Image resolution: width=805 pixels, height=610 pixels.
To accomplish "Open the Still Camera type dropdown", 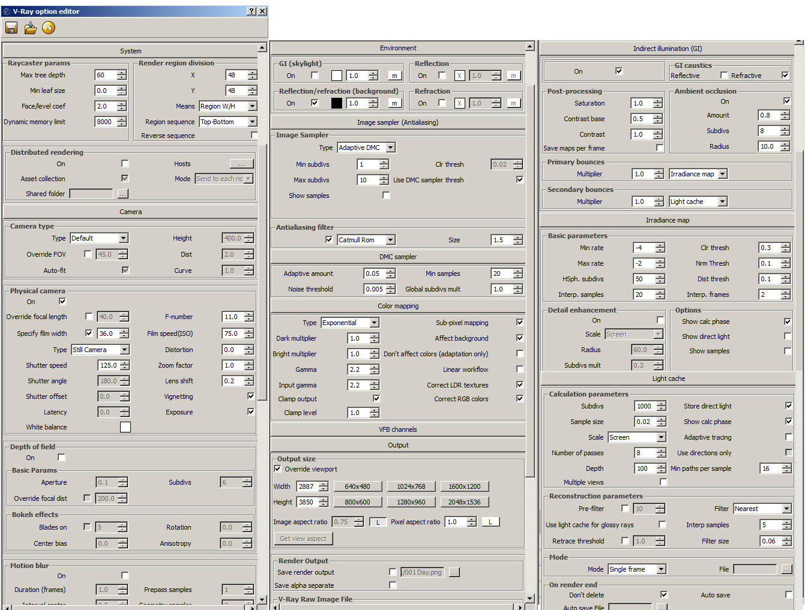I will [100, 350].
